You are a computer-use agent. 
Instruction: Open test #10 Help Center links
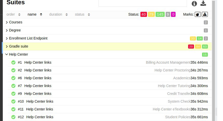(x=110, y=101)
